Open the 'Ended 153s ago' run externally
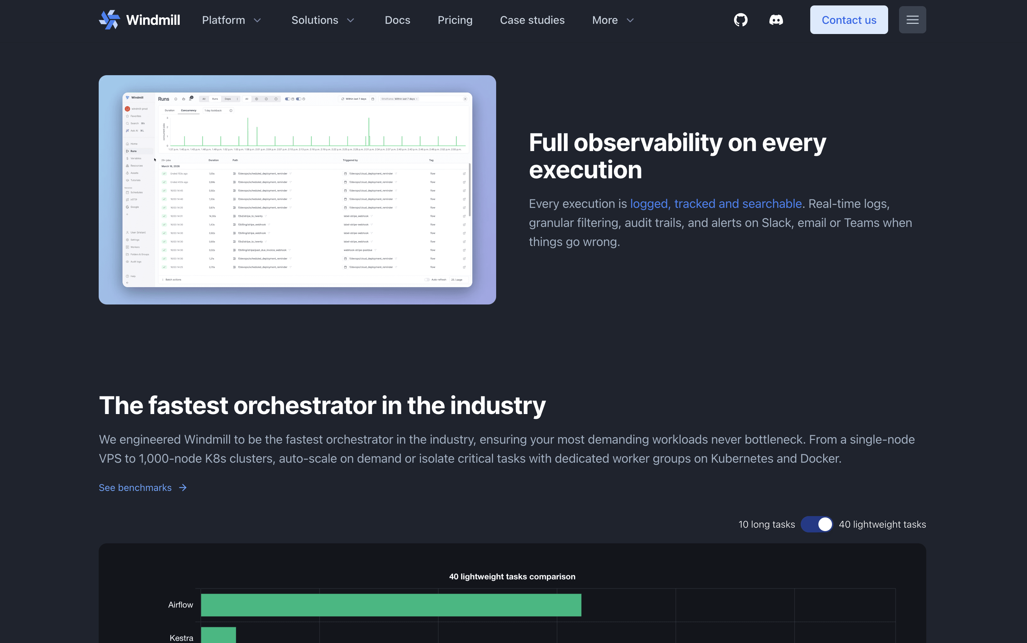 pos(464,174)
